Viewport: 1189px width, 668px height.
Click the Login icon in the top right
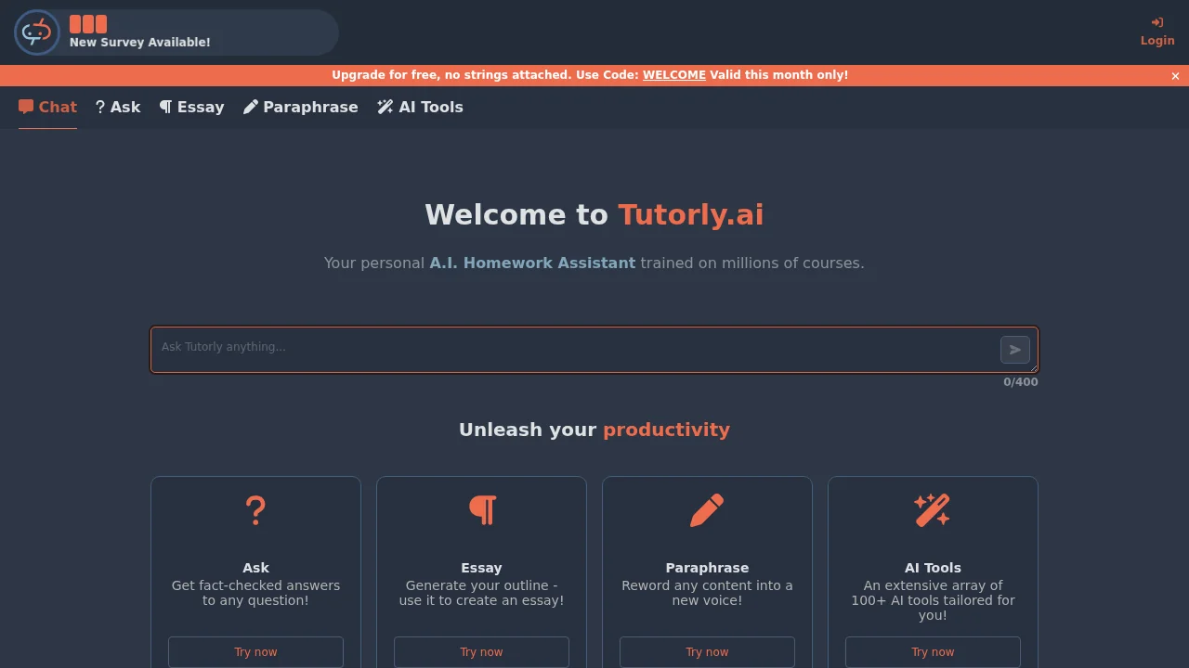[x=1157, y=22]
